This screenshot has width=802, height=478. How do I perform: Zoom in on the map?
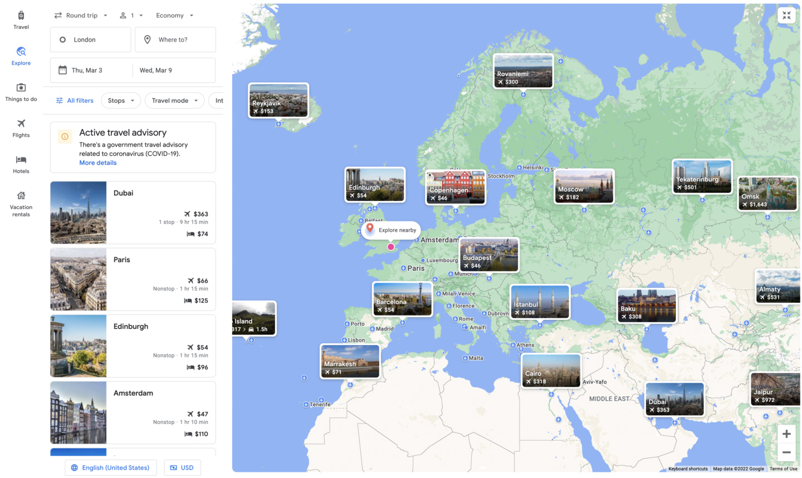(786, 433)
